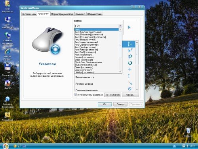Select the text I-beam pointer icon
Screen dimensions: 198x149
click(x=129, y=76)
